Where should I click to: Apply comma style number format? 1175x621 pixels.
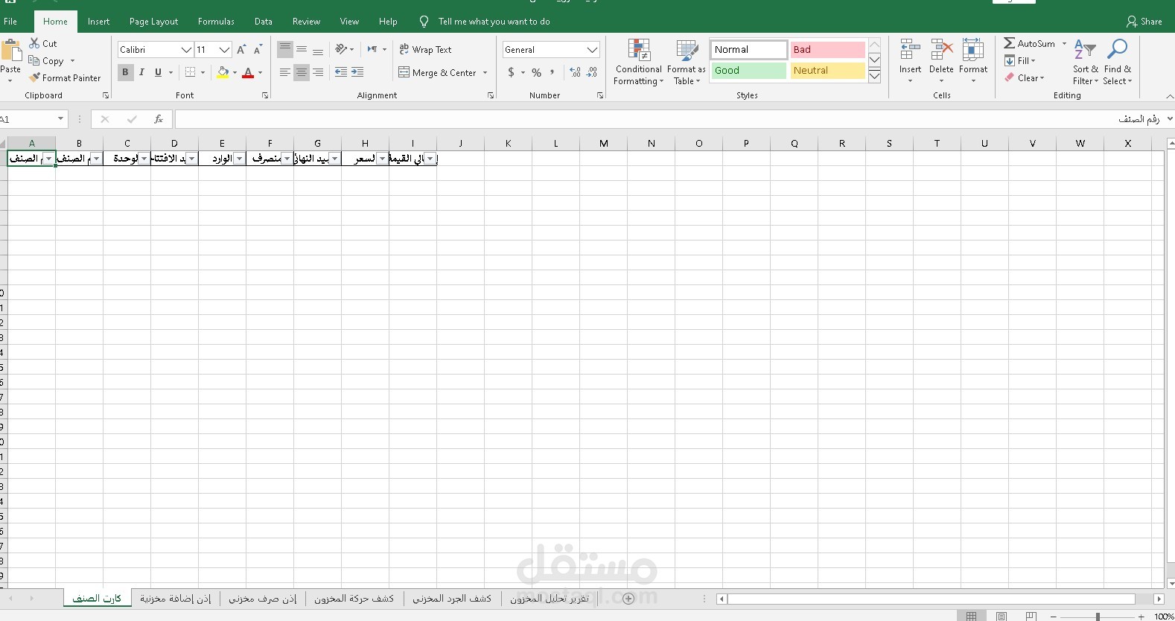552,72
